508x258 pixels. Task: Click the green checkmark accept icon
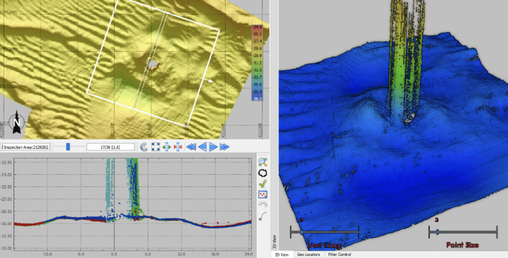pyautogui.click(x=263, y=184)
